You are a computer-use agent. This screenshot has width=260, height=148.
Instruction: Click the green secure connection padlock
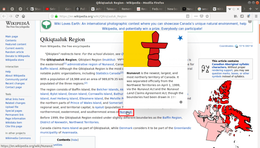56,16
